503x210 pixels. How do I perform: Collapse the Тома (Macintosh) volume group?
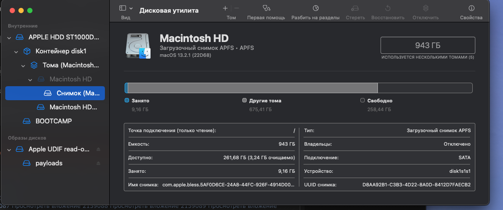click(x=23, y=66)
